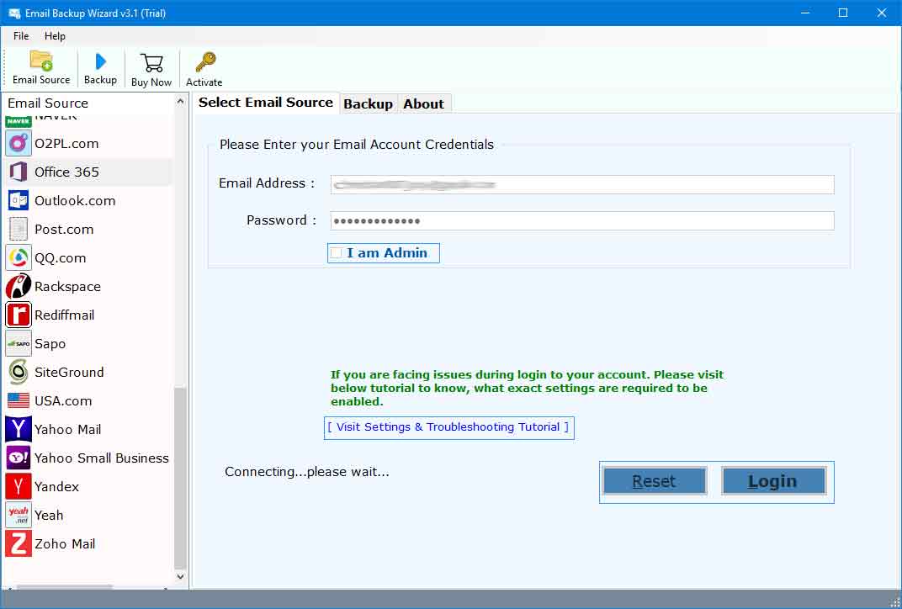Select the Zoho Mail list entry text

tap(65, 544)
